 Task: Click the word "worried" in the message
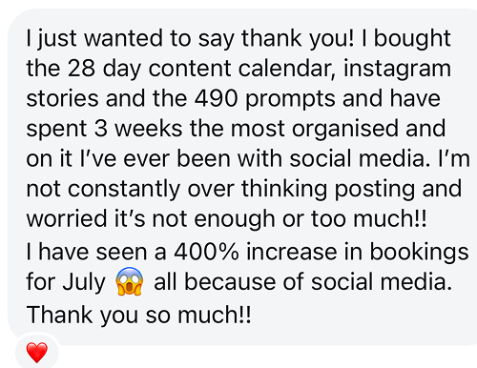(x=67, y=218)
